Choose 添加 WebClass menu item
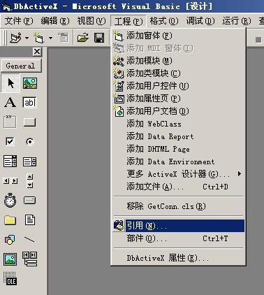This screenshot has width=264, height=295. (x=179, y=124)
